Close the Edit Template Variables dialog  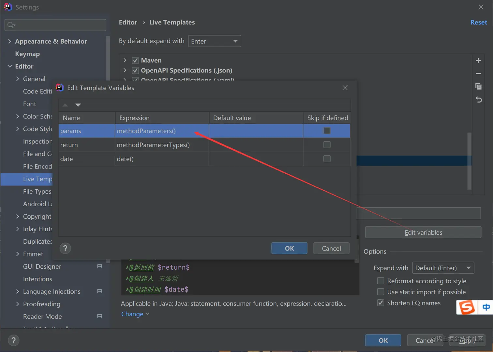[345, 88]
